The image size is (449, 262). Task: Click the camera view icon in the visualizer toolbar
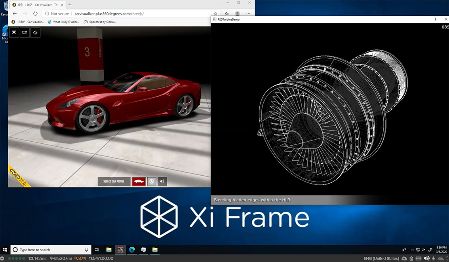tap(24, 32)
